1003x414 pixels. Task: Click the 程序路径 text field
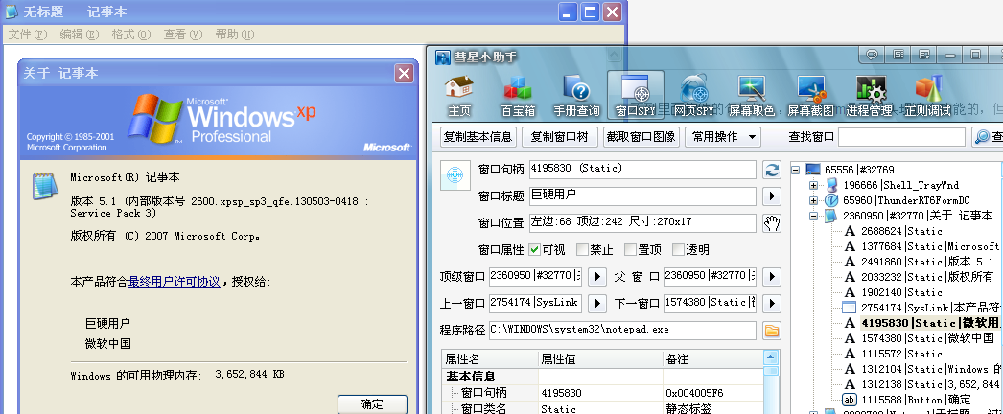tap(622, 331)
